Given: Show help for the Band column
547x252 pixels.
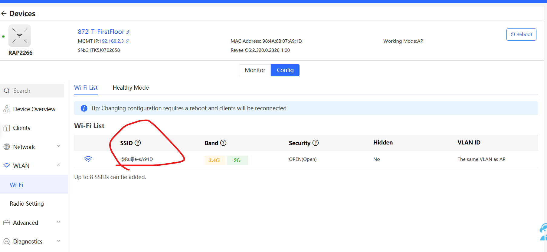Looking at the screenshot, I should (223, 143).
